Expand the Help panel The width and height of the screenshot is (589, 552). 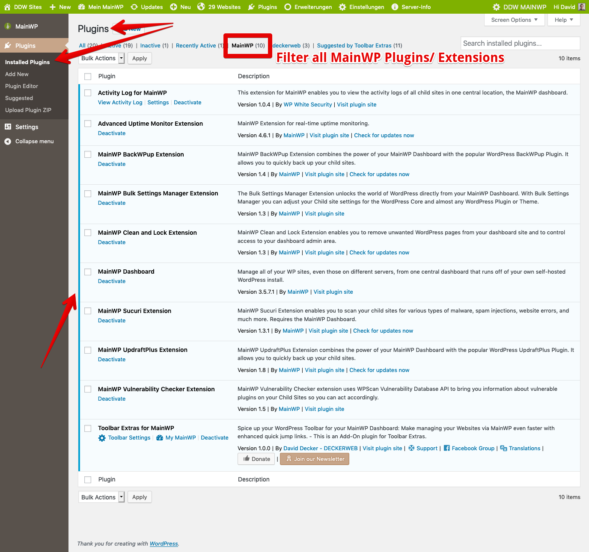click(564, 20)
